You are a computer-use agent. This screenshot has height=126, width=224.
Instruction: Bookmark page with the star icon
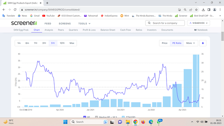tap(196, 10)
